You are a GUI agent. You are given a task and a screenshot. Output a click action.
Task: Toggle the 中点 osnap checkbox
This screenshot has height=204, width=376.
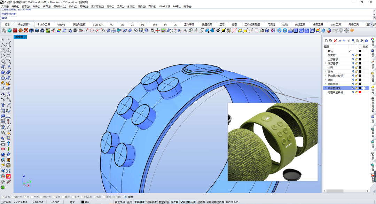(32, 197)
